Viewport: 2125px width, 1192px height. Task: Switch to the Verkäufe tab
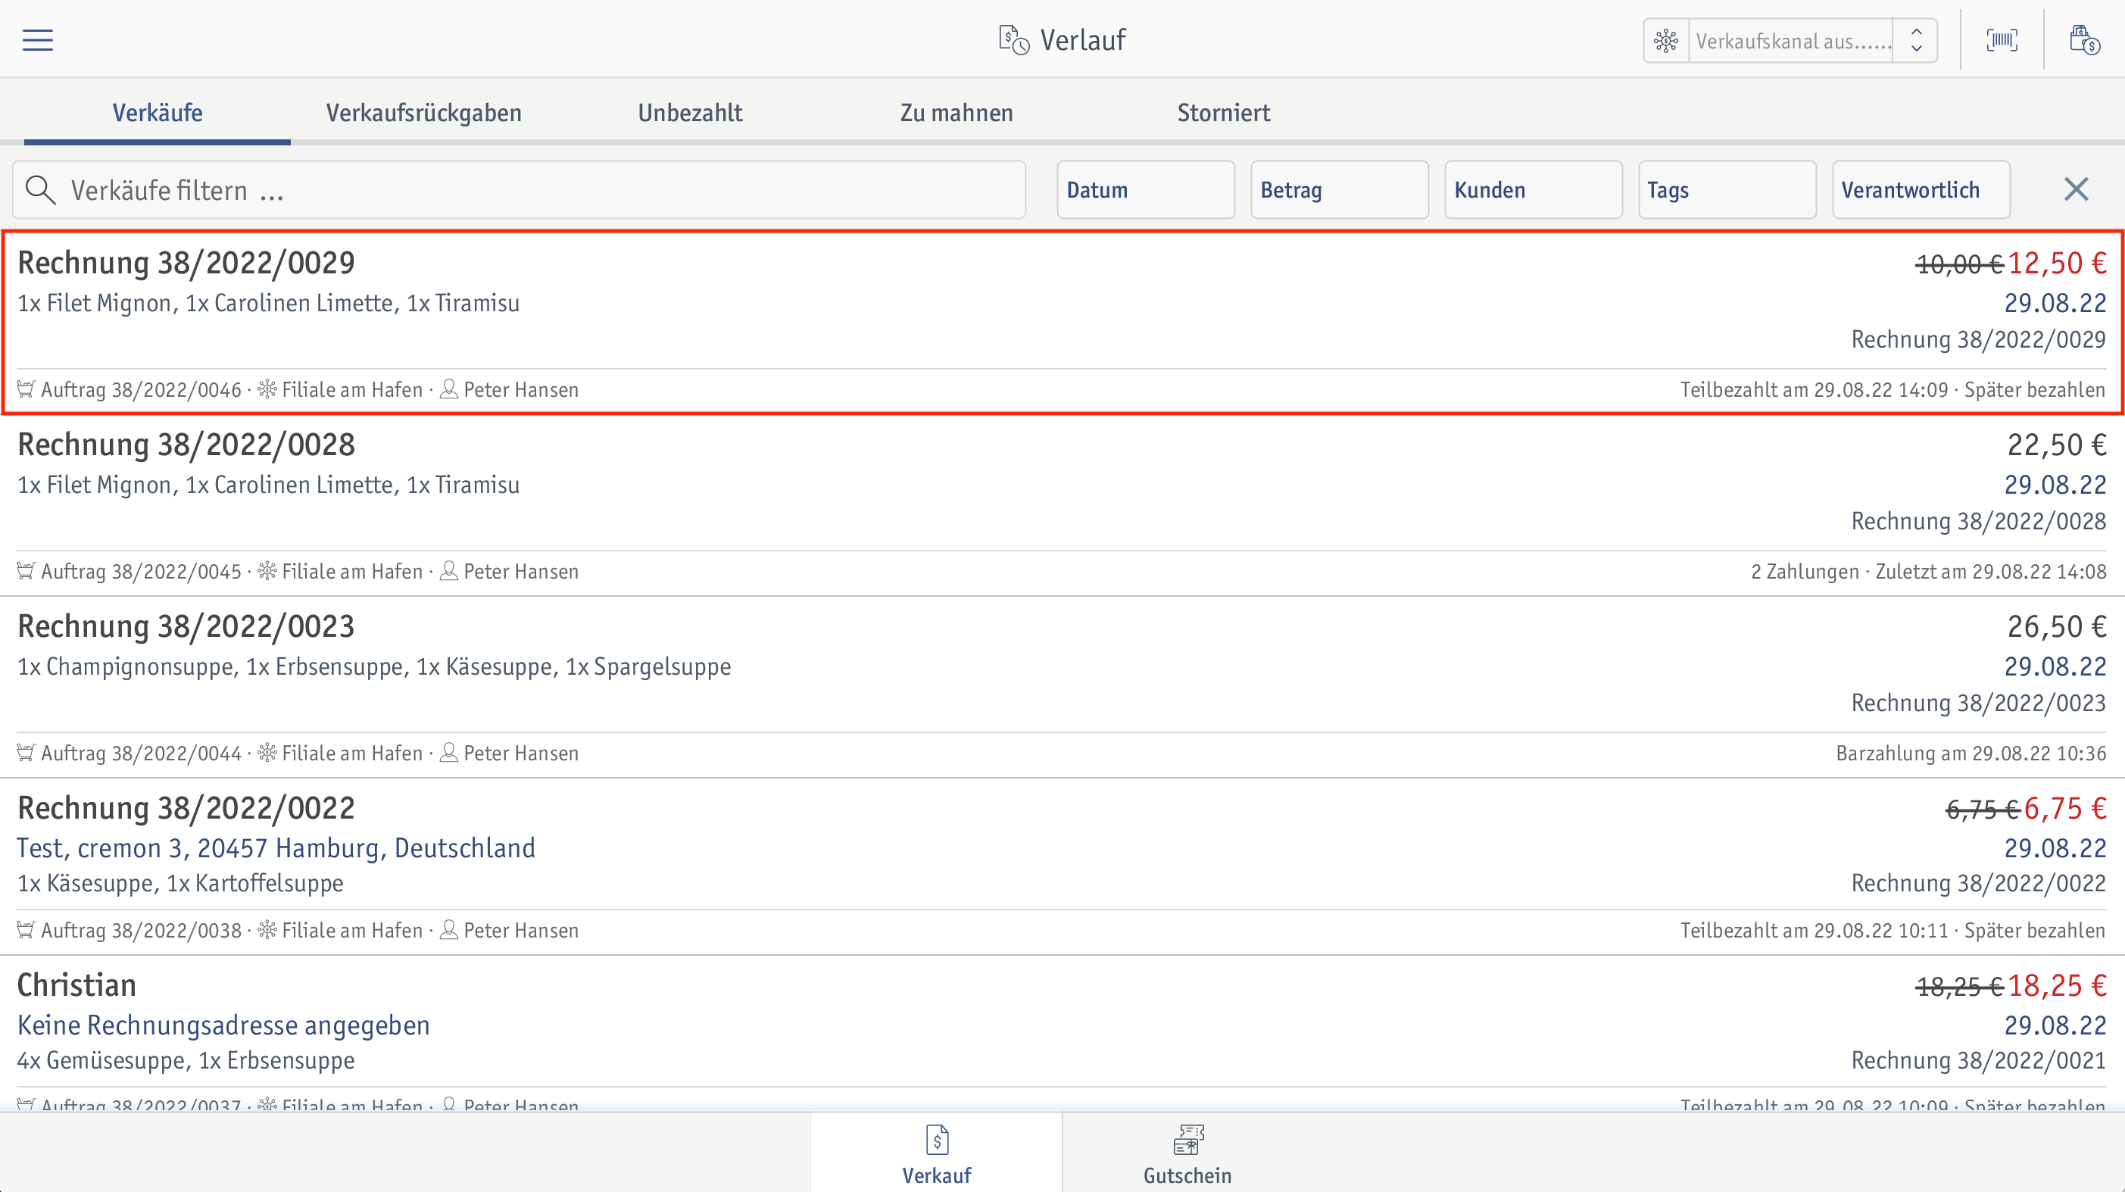coord(158,112)
